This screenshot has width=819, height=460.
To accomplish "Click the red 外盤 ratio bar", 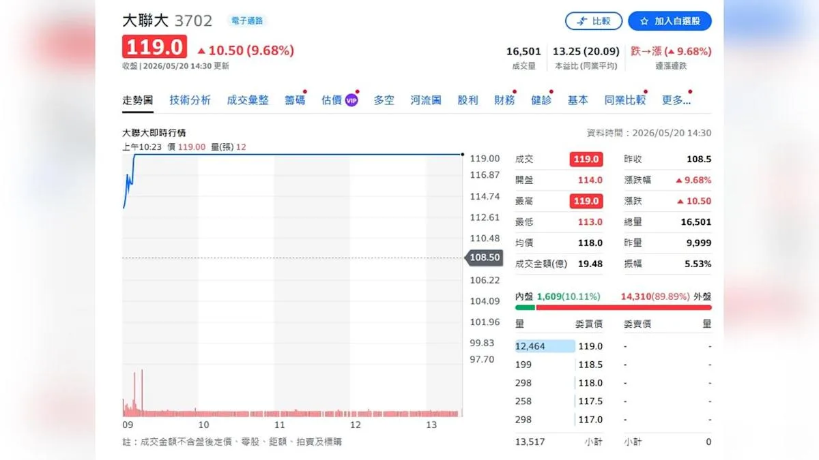I will [x=624, y=307].
